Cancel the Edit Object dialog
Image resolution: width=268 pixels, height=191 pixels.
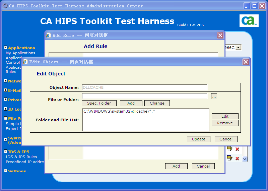(226, 139)
